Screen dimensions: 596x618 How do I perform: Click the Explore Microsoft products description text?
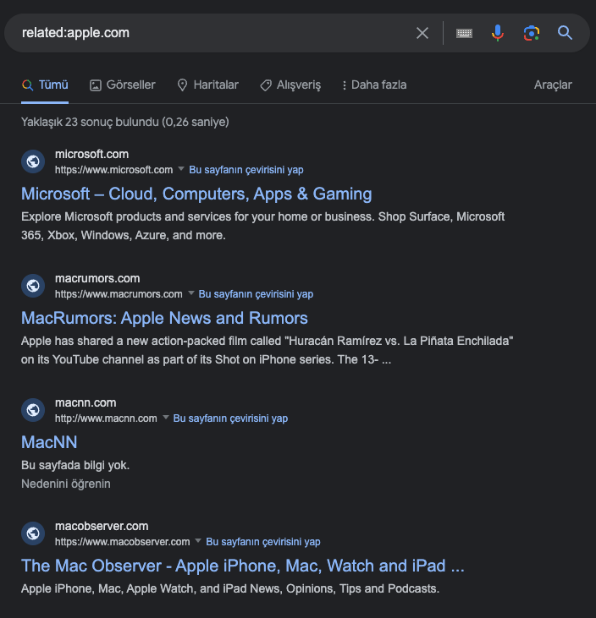263,226
